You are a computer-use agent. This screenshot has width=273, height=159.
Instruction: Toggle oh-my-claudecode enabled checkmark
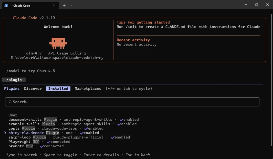(x=82, y=133)
